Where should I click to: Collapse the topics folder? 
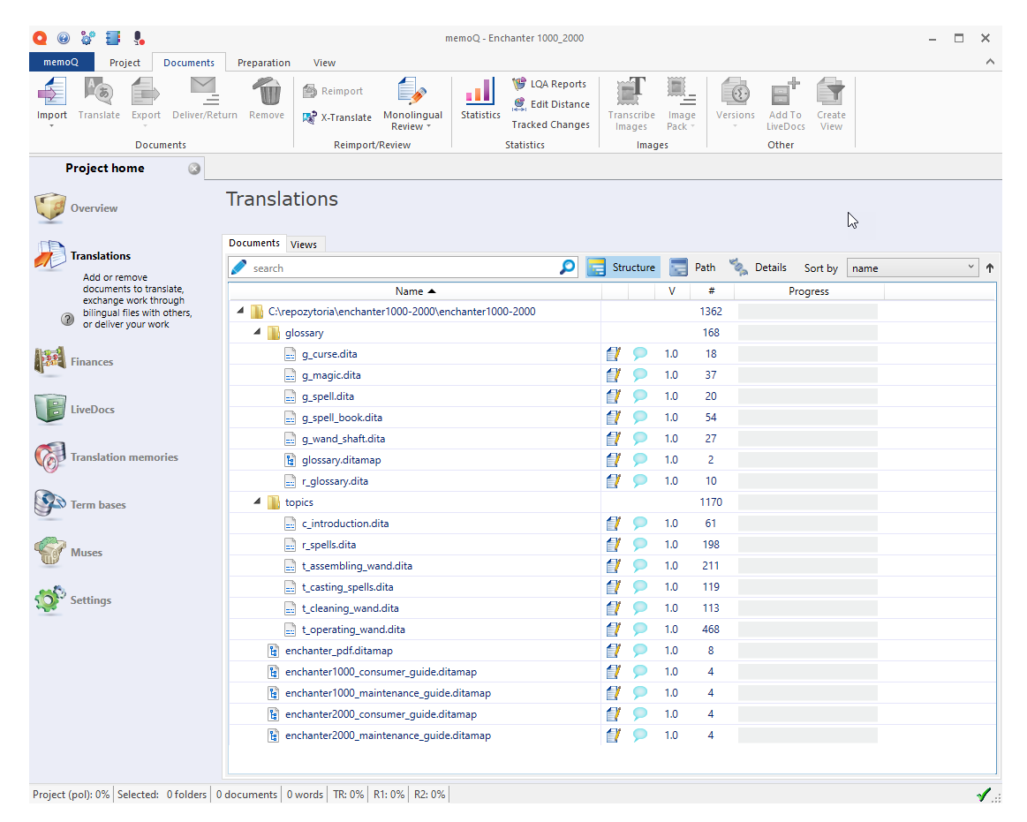pos(256,501)
